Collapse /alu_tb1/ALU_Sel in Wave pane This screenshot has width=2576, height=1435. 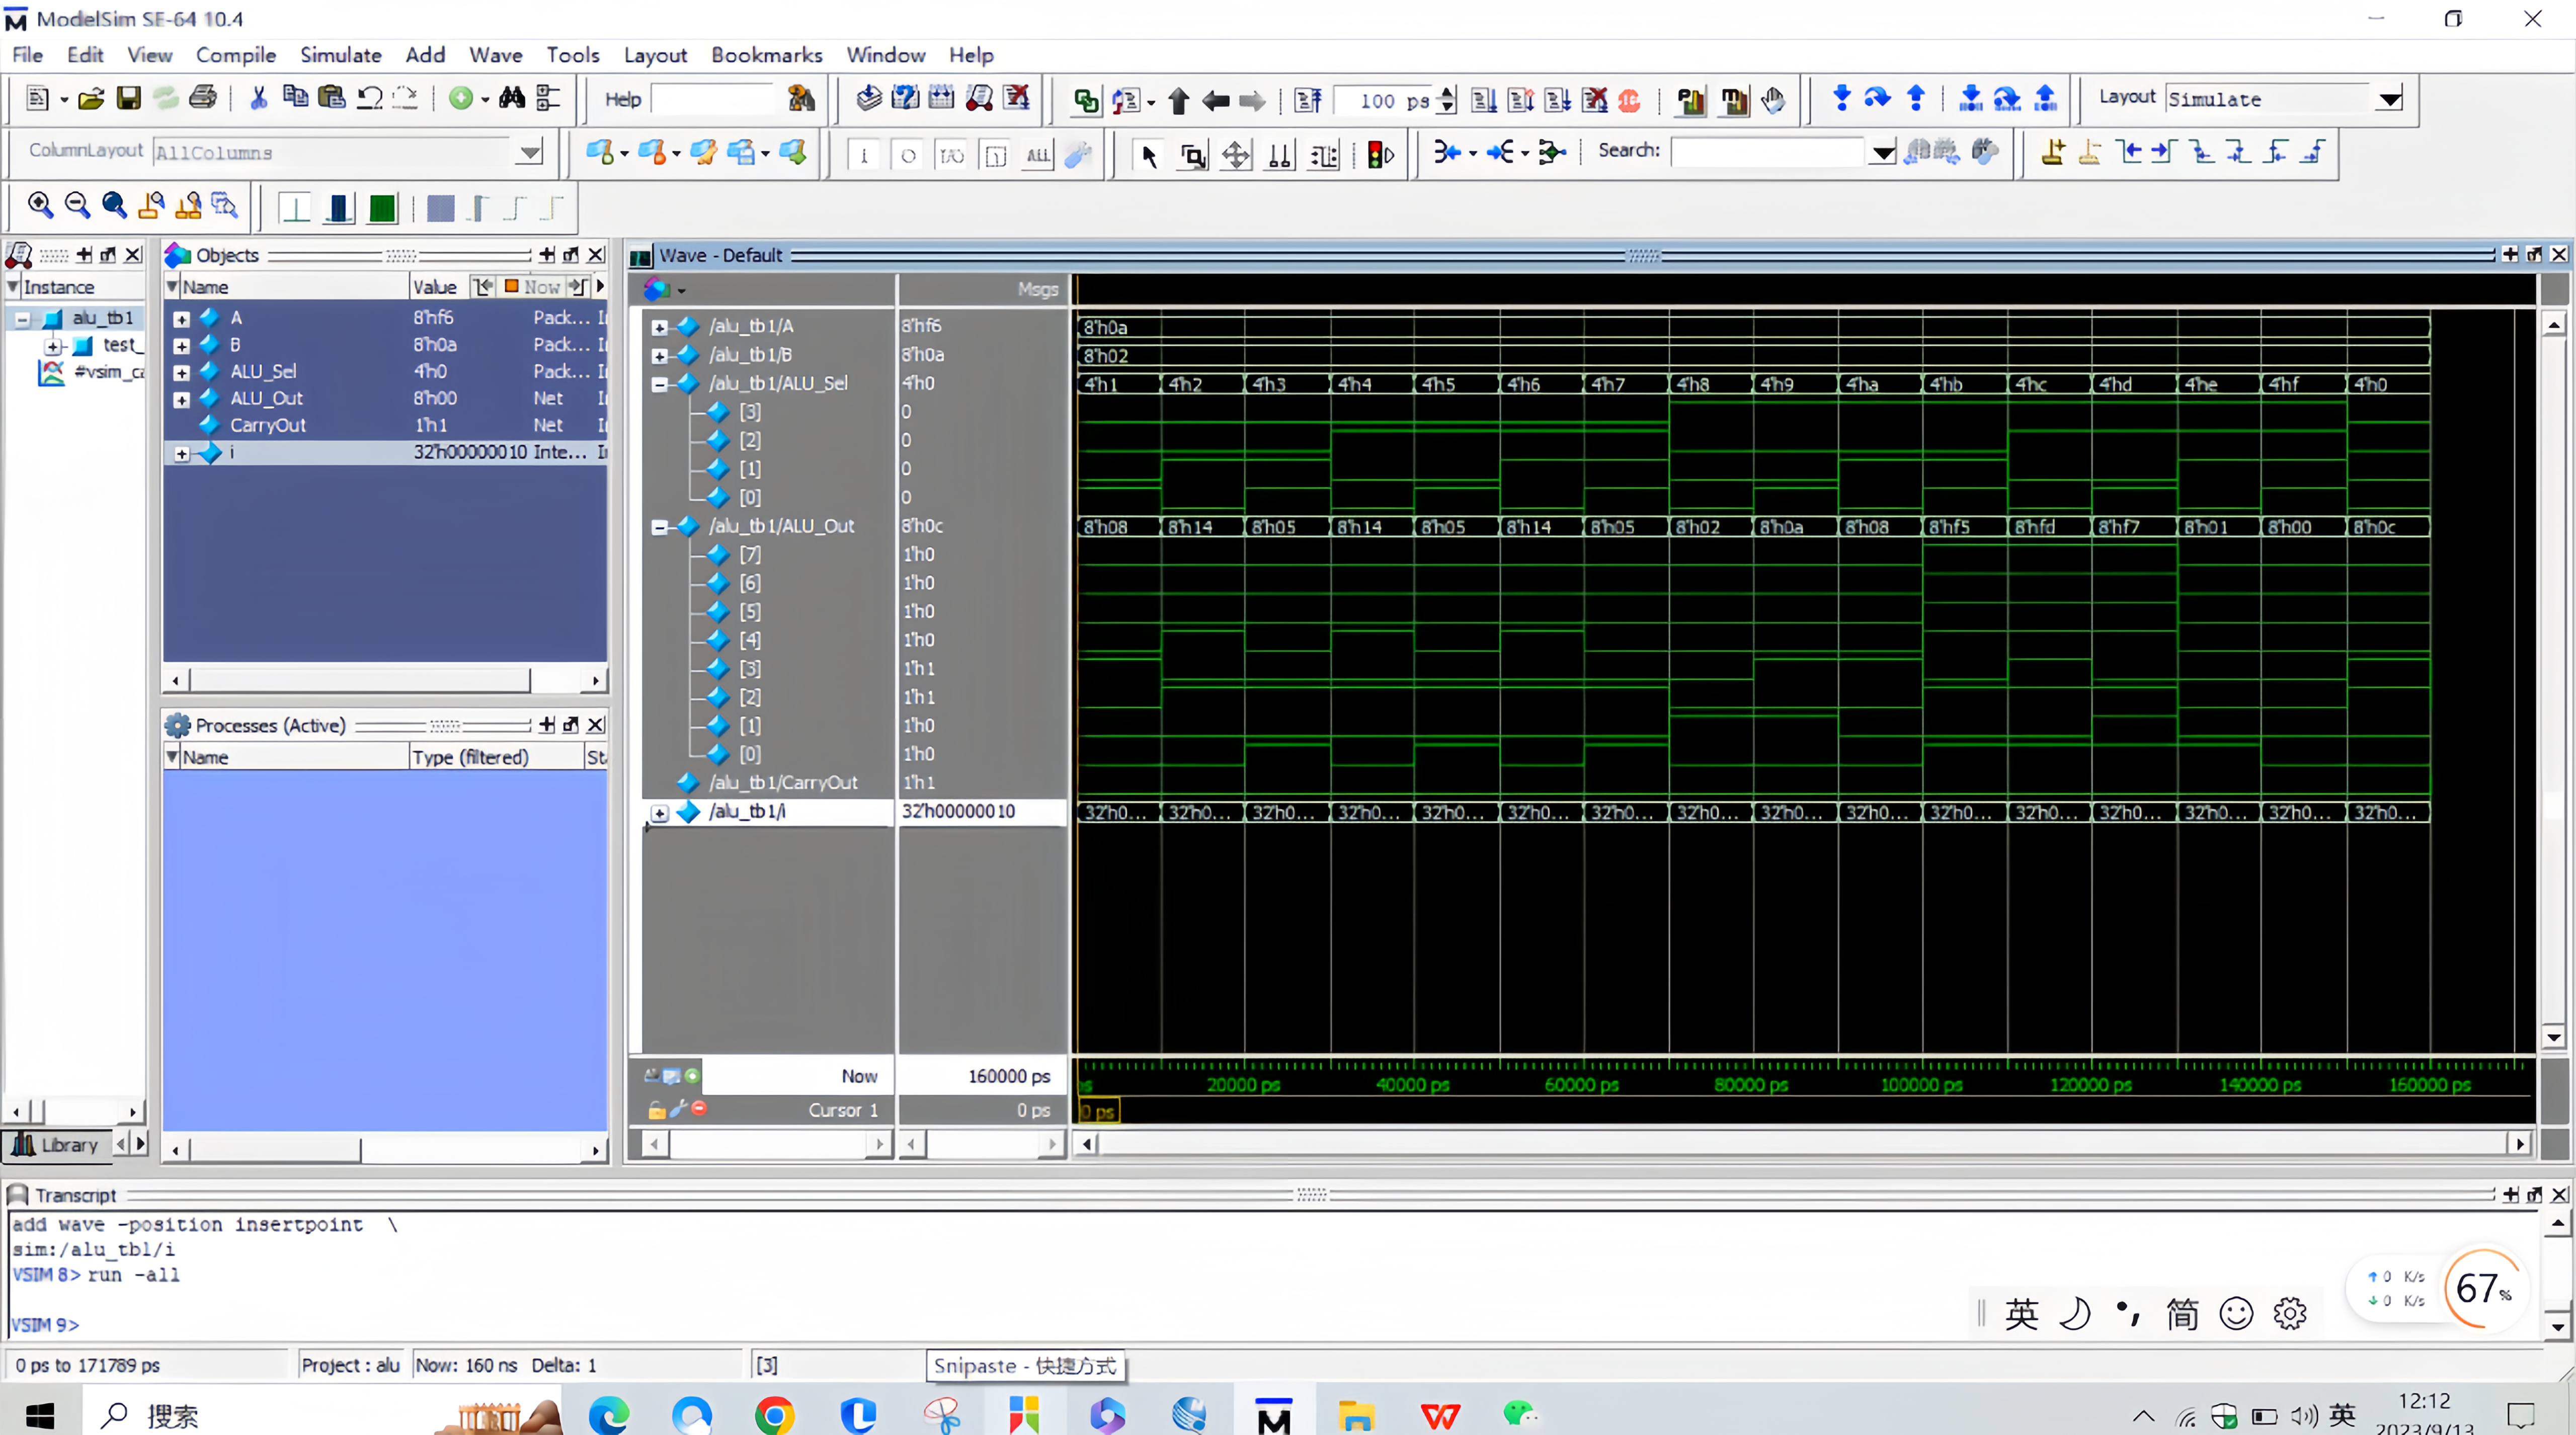tap(659, 384)
